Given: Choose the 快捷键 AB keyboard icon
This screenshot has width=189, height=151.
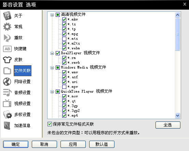Looking at the screenshot, I should [x=7, y=49].
